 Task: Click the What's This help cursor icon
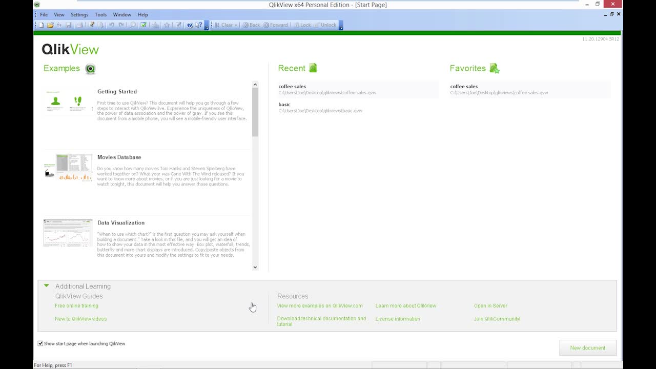click(x=199, y=25)
